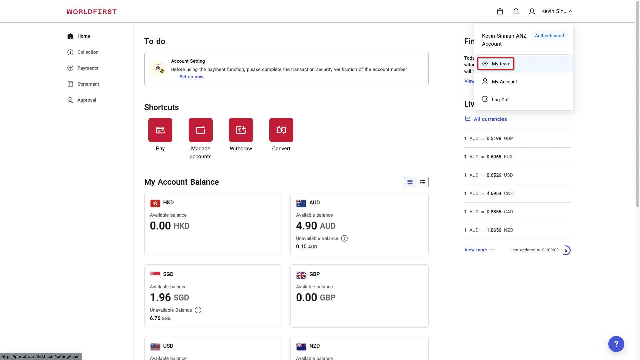Screen dimensions: 640x360
Task: Select My team from account menu
Action: tap(496, 63)
